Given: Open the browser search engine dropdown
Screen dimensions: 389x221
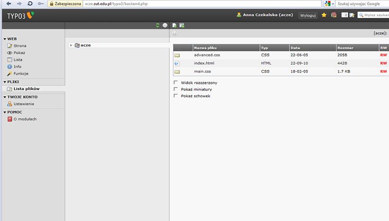Looking at the screenshot, I should [x=333, y=4].
